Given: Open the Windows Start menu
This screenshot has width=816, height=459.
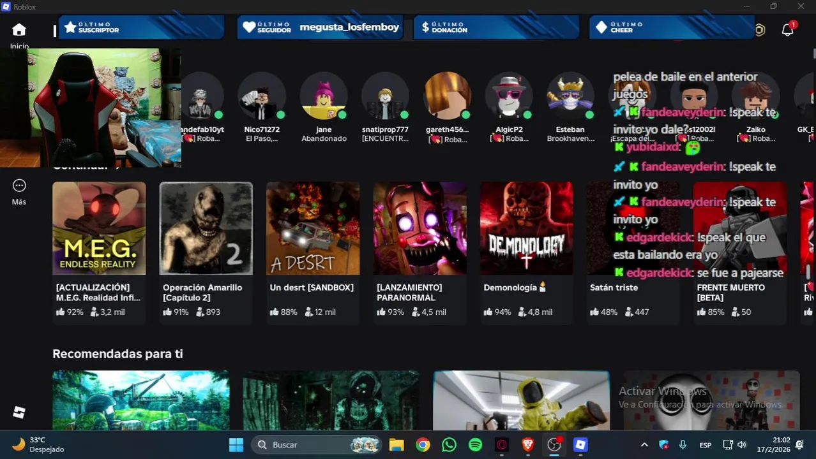Looking at the screenshot, I should coord(236,444).
